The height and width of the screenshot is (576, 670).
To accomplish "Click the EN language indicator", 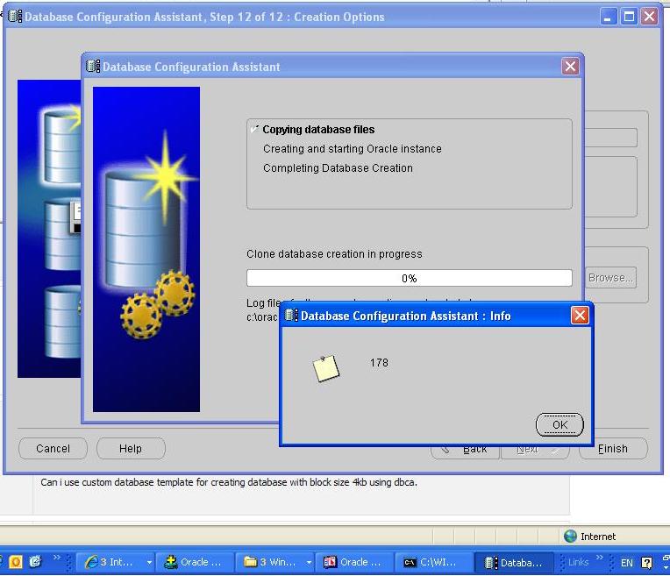I will pyautogui.click(x=626, y=563).
